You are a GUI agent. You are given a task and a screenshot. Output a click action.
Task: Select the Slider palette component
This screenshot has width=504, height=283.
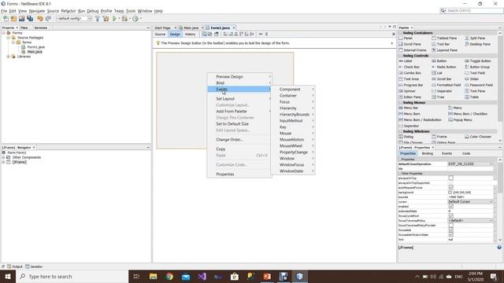472,79
